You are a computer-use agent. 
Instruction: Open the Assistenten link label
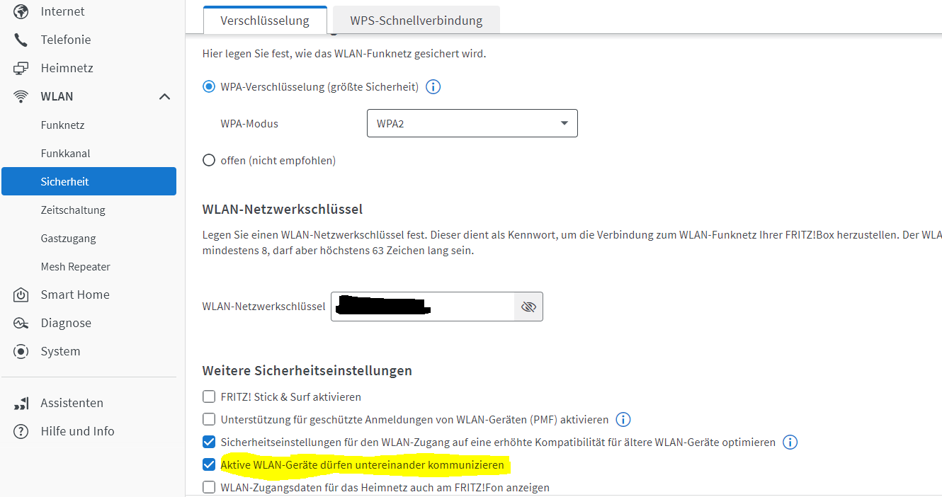pyautogui.click(x=72, y=403)
